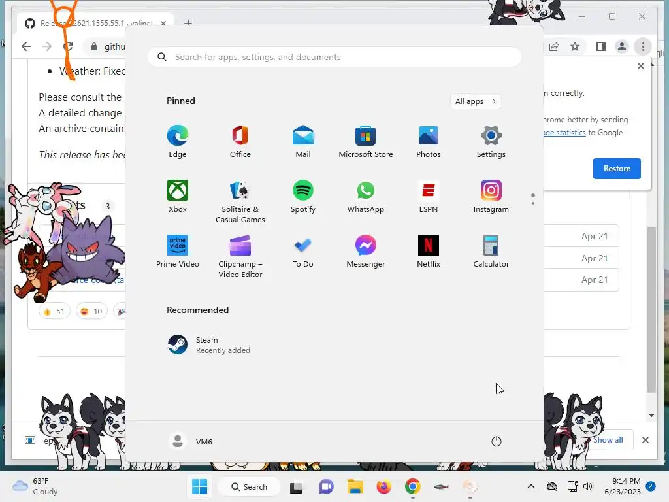The width and height of the screenshot is (669, 502).
Task: Click Restore in Chrome popup
Action: click(x=617, y=169)
